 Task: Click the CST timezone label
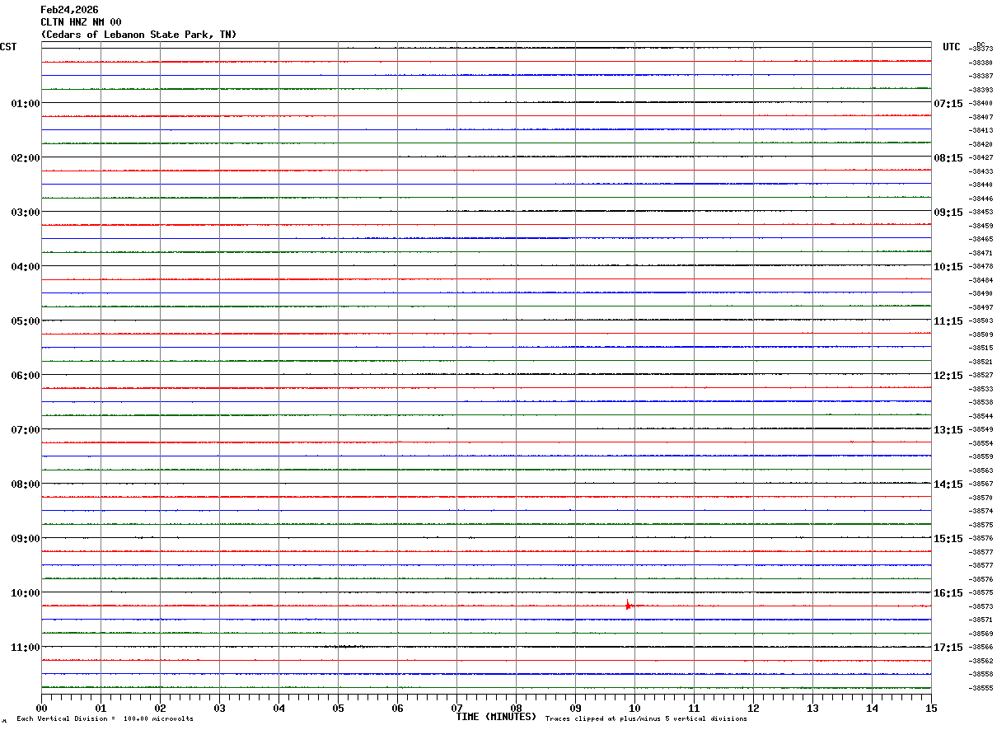8,47
